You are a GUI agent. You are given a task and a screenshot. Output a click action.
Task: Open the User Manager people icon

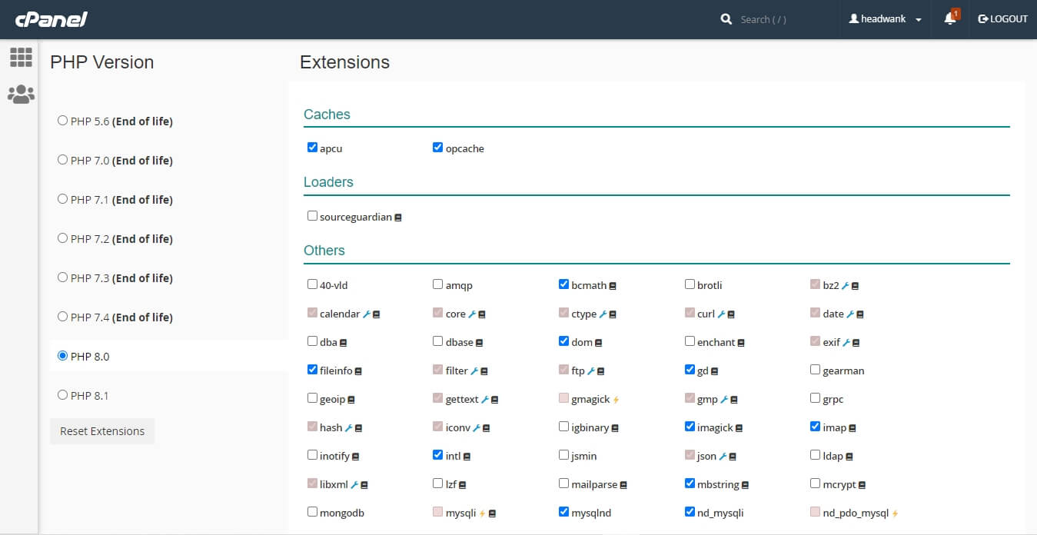pos(21,95)
